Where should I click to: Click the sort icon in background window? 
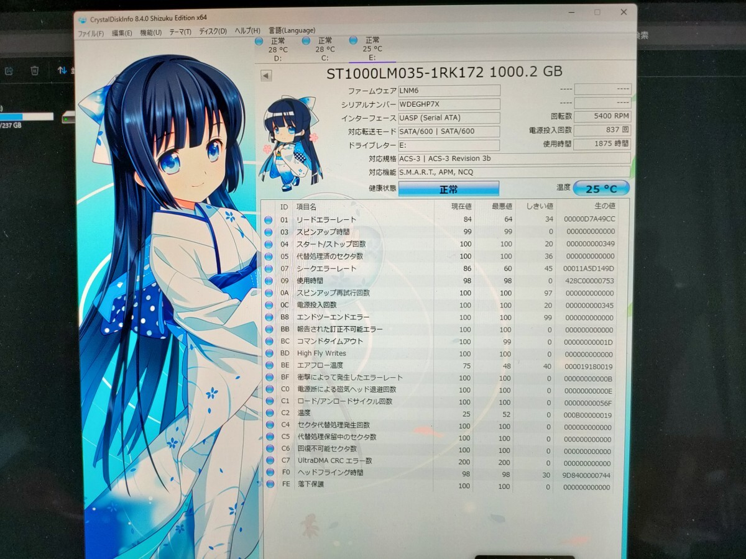[62, 70]
